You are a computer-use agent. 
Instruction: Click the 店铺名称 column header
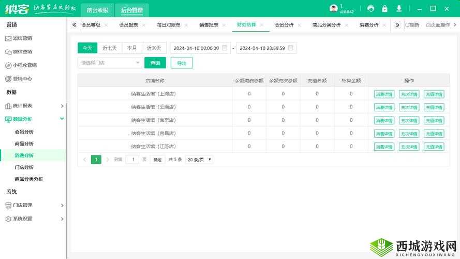click(x=155, y=80)
